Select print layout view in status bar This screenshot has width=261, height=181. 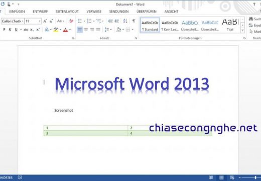pos(221,177)
